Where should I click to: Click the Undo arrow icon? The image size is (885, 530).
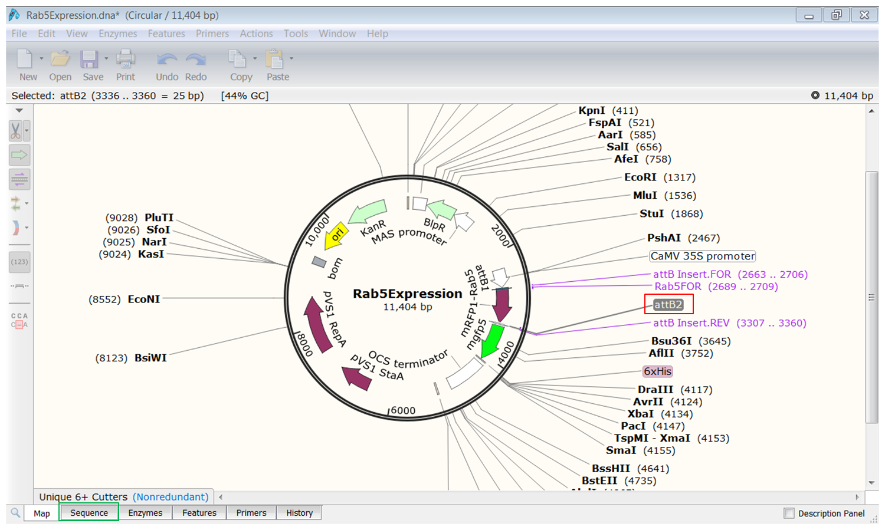point(167,59)
